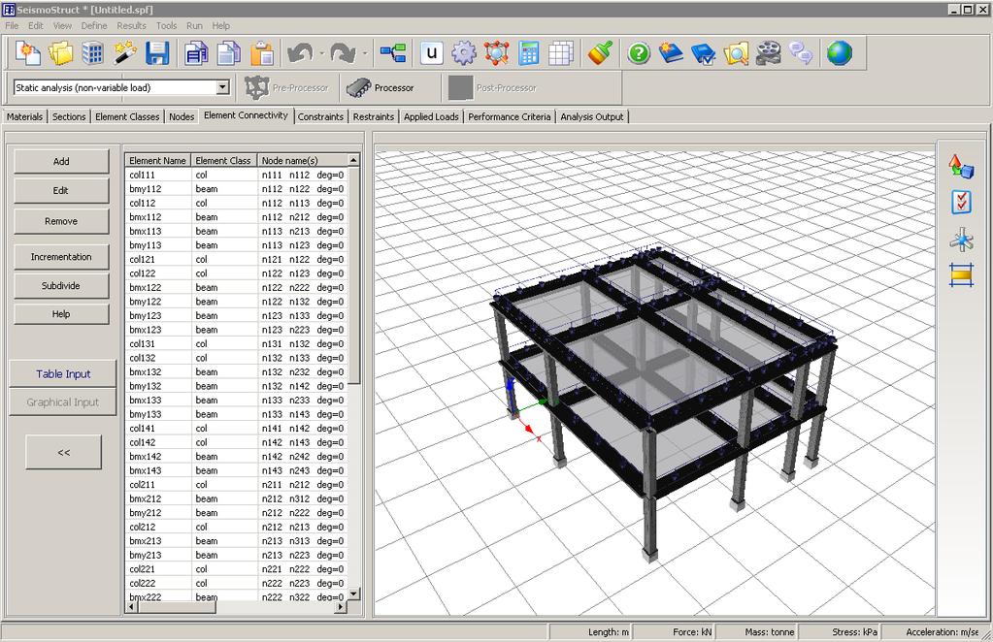The width and height of the screenshot is (993, 642).
Task: Click the blue book with checkmark icon
Action: (703, 53)
